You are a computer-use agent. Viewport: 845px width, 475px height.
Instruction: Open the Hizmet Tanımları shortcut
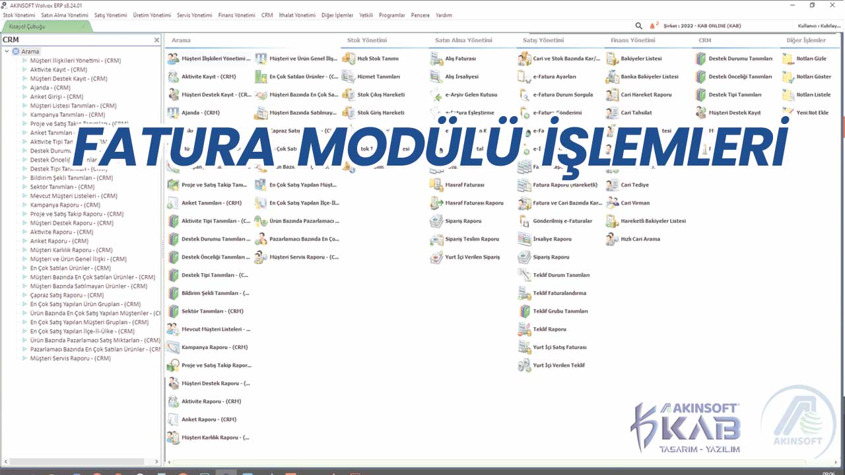pyautogui.click(x=371, y=77)
